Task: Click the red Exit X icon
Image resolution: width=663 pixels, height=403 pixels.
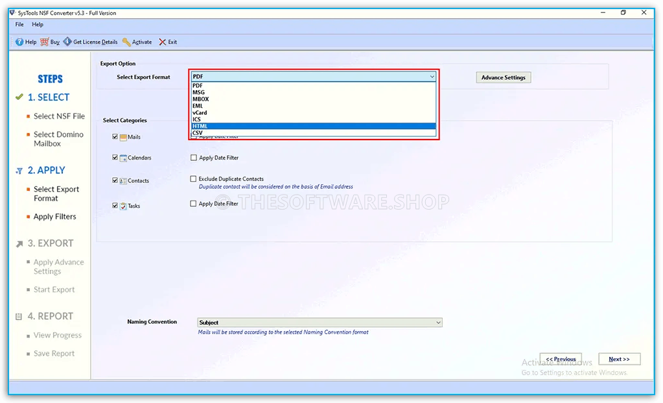Action: [163, 42]
